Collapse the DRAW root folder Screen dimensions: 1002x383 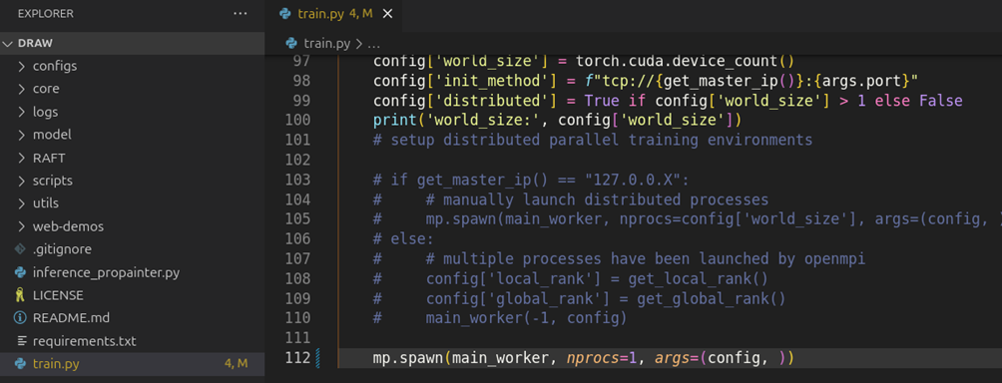tap(133, 43)
